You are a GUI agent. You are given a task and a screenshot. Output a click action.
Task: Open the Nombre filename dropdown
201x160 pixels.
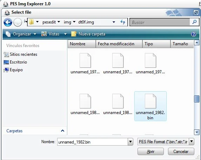click(130, 142)
